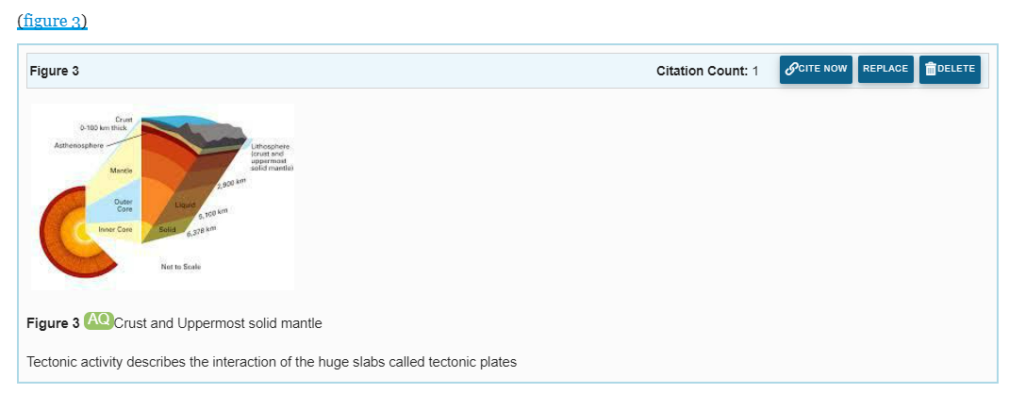Click the link icon in Cite Now

tap(793, 69)
